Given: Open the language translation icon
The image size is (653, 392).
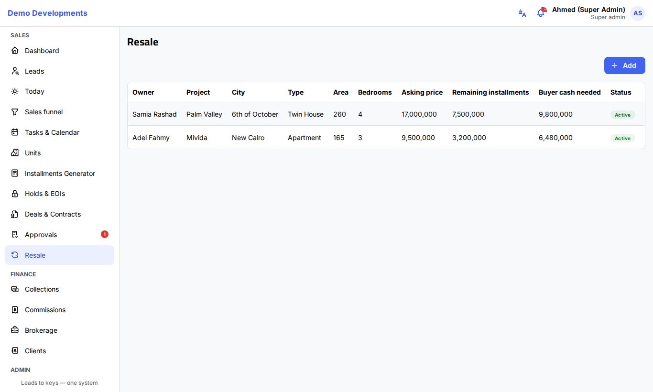Looking at the screenshot, I should [x=522, y=13].
